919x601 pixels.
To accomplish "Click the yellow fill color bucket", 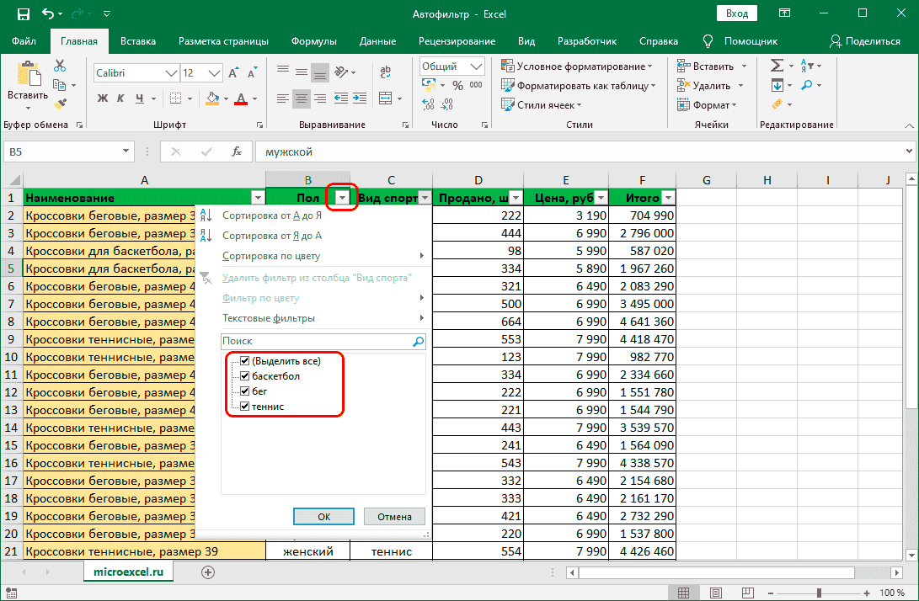I will (x=212, y=98).
